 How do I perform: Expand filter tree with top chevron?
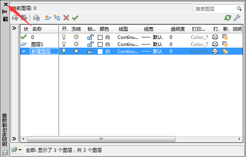tap(14, 28)
